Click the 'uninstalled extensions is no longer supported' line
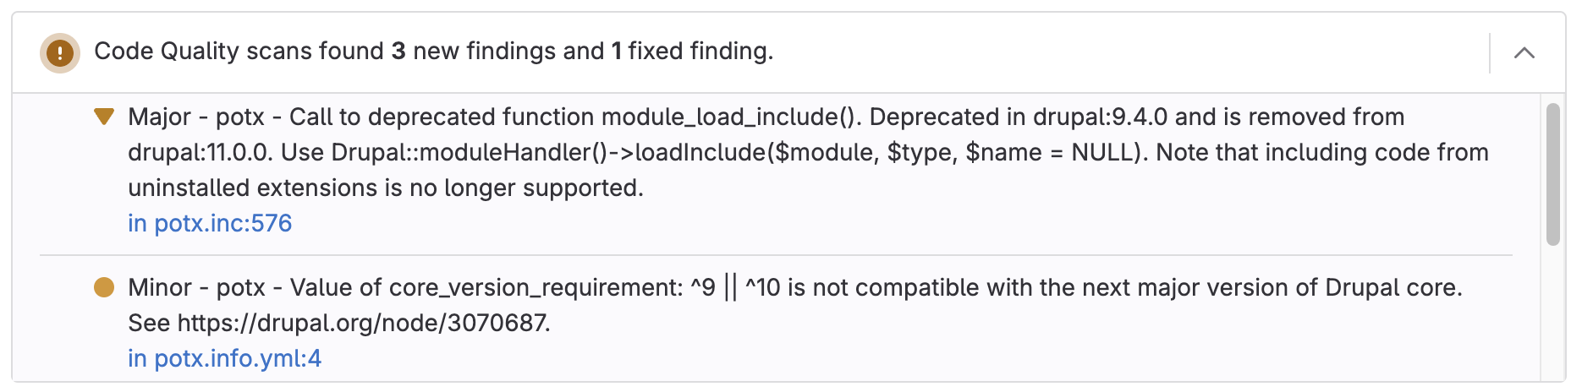This screenshot has height=392, width=1582. click(386, 188)
